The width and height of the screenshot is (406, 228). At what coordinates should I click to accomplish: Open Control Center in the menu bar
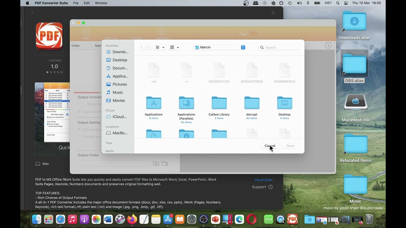[x=346, y=3]
